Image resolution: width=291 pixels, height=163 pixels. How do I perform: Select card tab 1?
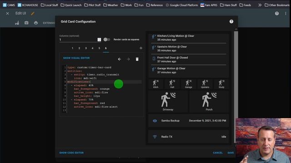click(x=72, y=48)
